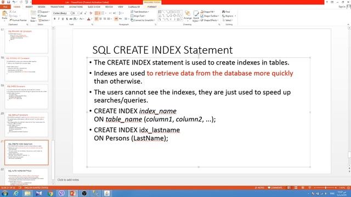Click Sign in link

342,7
